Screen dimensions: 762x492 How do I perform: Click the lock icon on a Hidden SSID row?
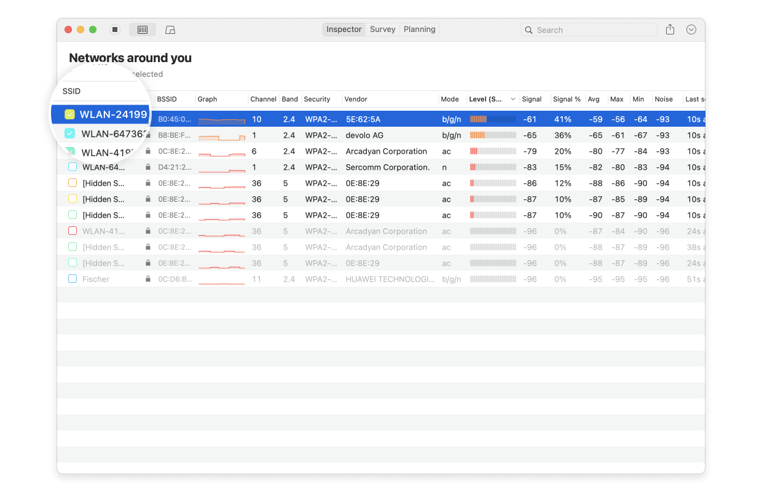tap(147, 183)
